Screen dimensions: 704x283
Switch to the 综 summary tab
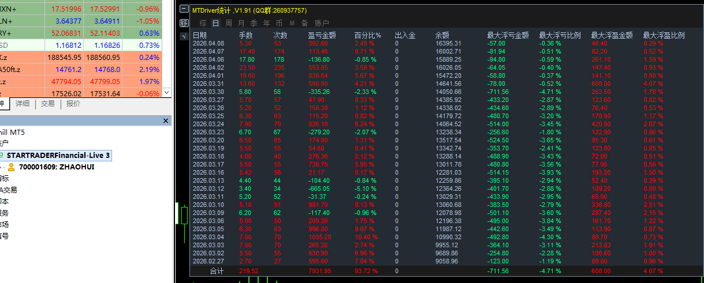203,23
